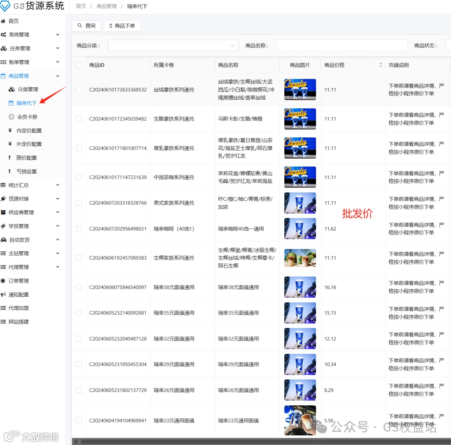Click the list icon for 代理加盟
The height and width of the screenshot is (445, 451).
[3, 308]
